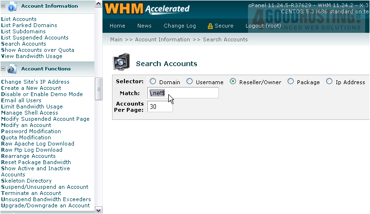
Task: Open Terminate an Account link
Action: pos(31,193)
